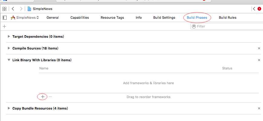Expand the Compile Sources section
Screen dimensions: 263x121
click(x=9, y=48)
